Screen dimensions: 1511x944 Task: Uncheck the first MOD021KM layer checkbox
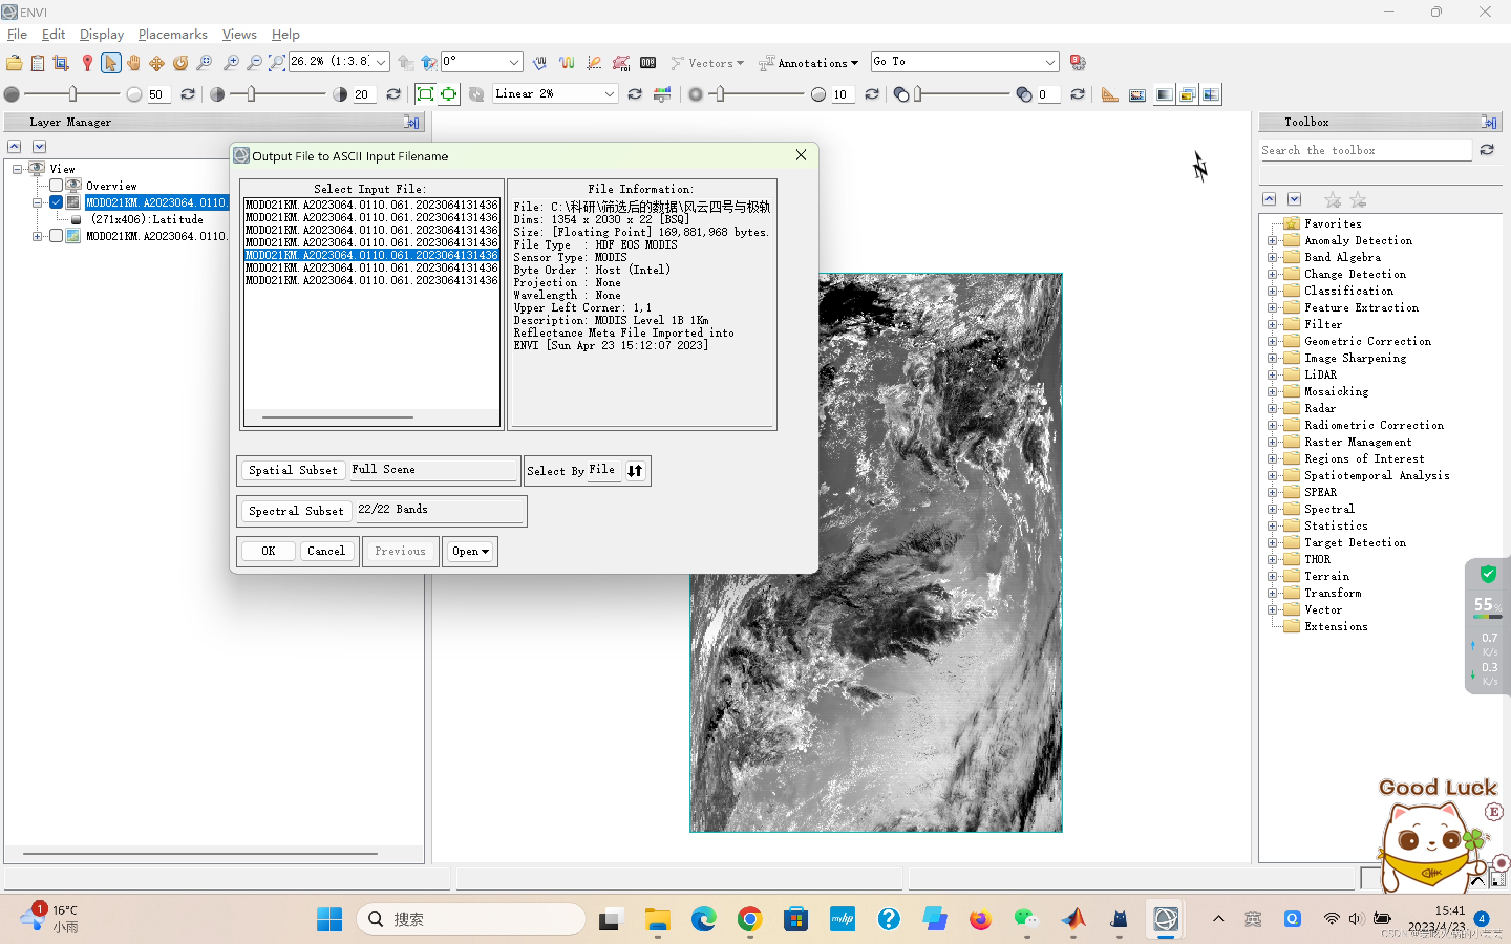[x=56, y=202]
